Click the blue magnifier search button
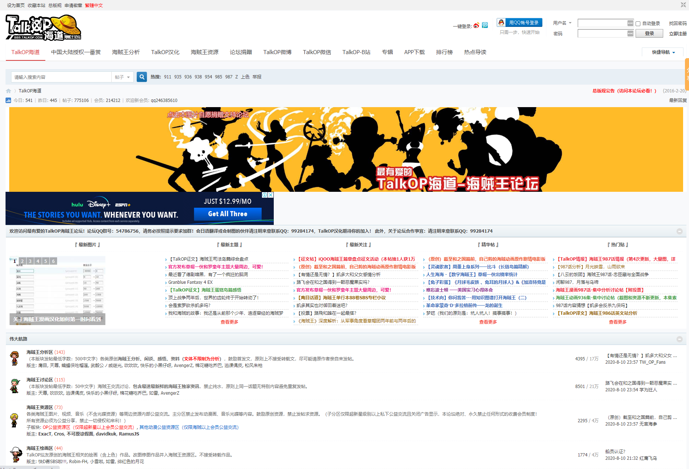Screen dimensions: 689x469 coord(142,77)
